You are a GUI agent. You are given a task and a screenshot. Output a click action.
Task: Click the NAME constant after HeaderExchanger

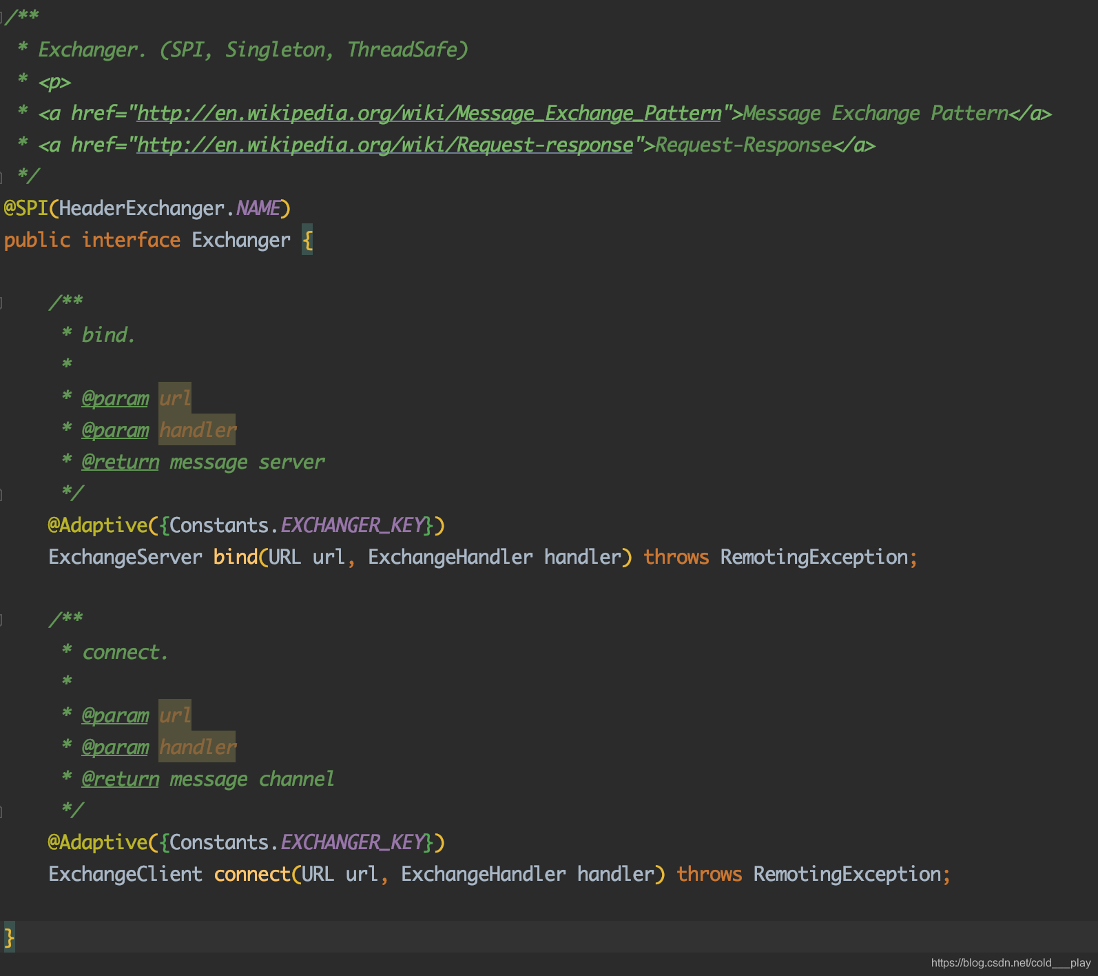coord(258,208)
